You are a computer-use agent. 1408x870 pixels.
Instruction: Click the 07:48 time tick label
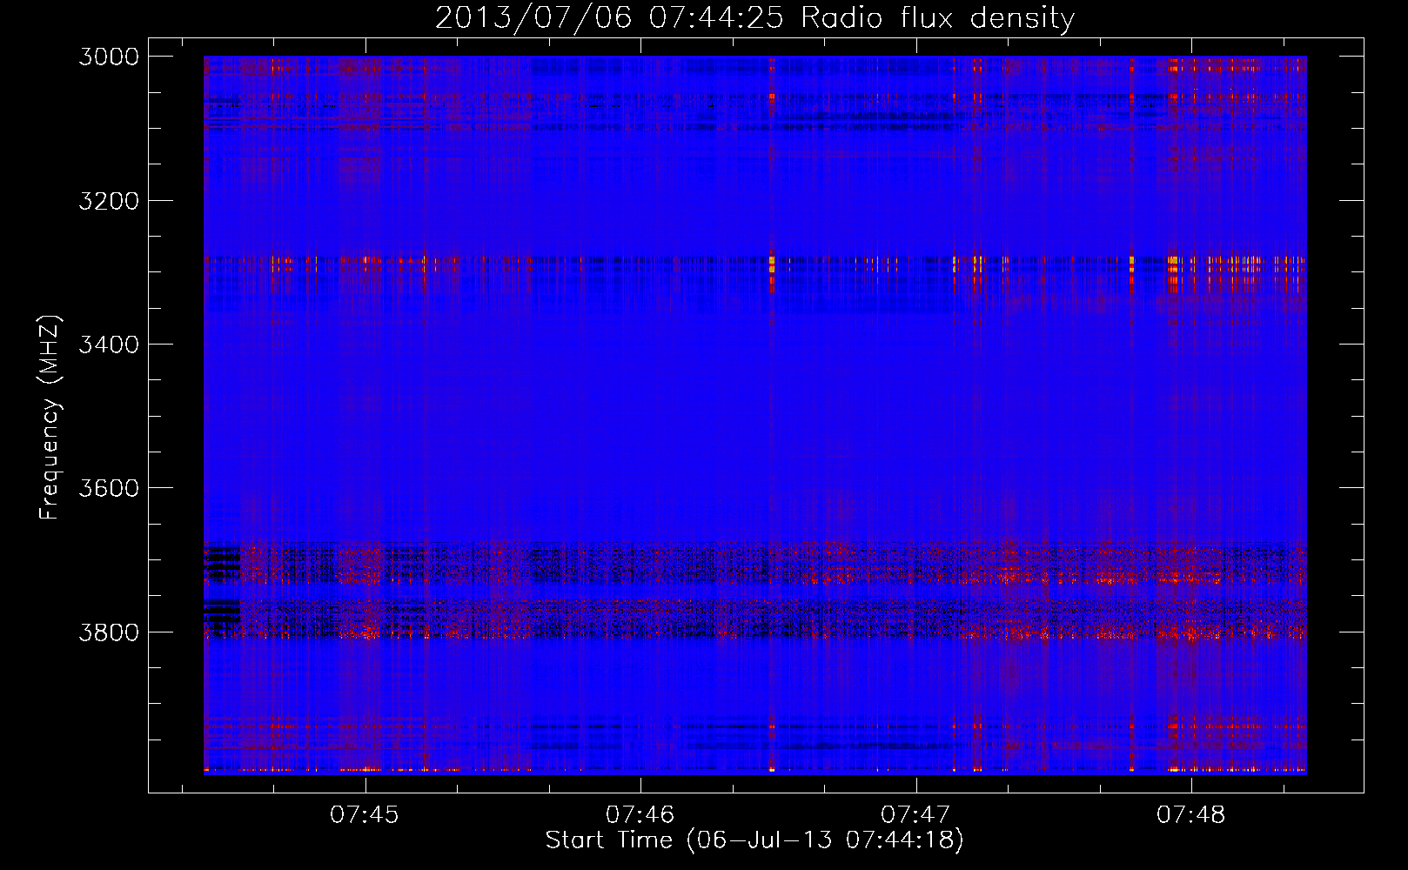click(x=1190, y=814)
